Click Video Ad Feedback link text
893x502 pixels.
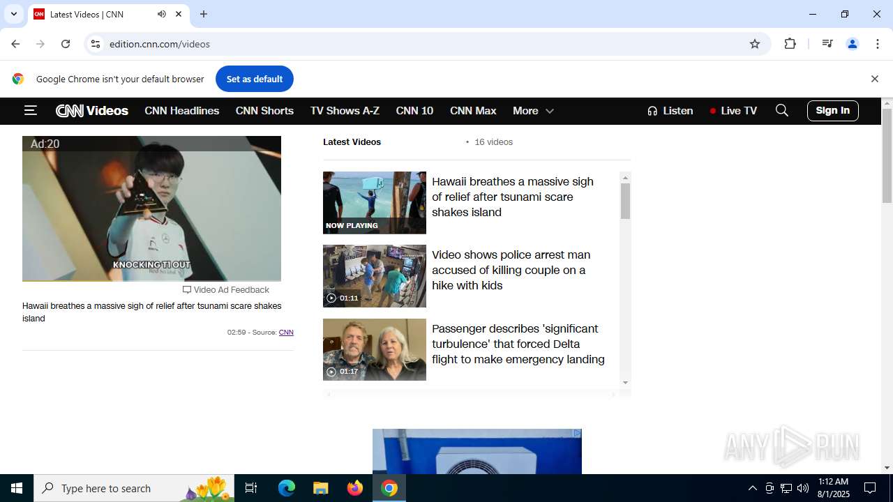click(231, 290)
